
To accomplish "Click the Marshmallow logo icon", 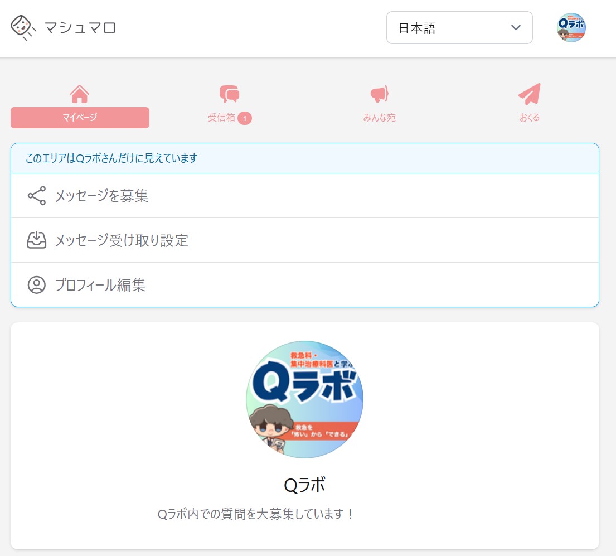I will [x=23, y=27].
